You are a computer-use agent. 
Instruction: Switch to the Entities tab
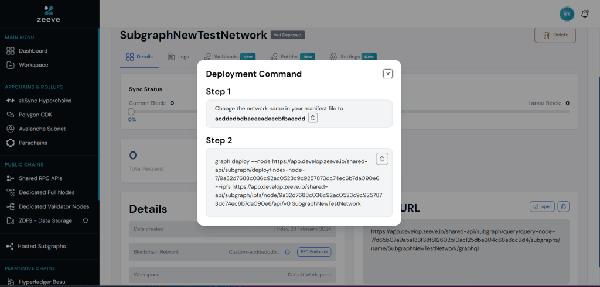(292, 57)
